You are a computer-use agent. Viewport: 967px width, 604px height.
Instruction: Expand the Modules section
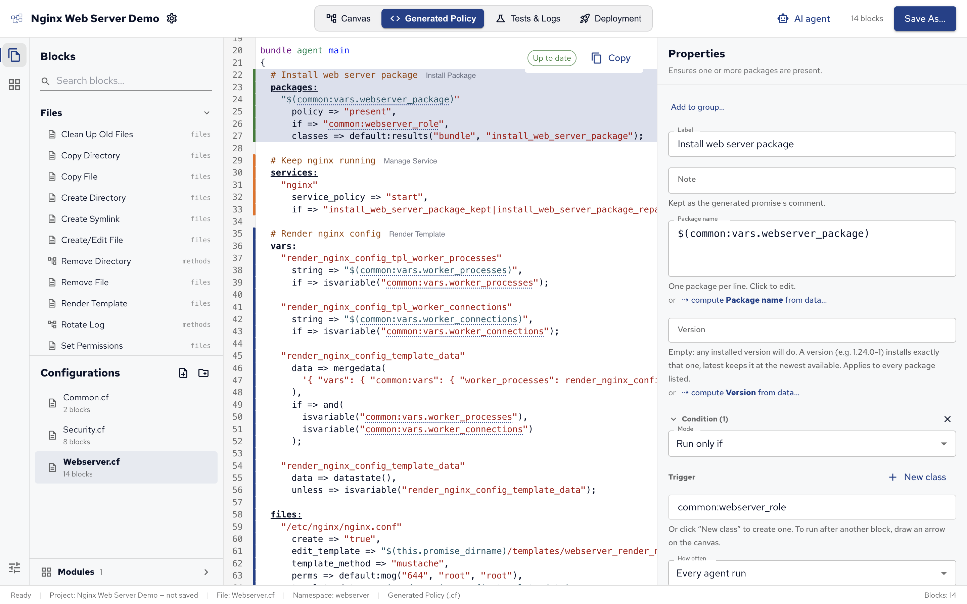point(206,572)
